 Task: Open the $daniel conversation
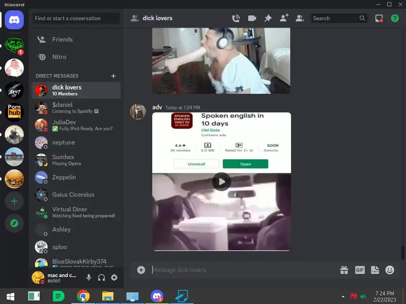(76, 108)
